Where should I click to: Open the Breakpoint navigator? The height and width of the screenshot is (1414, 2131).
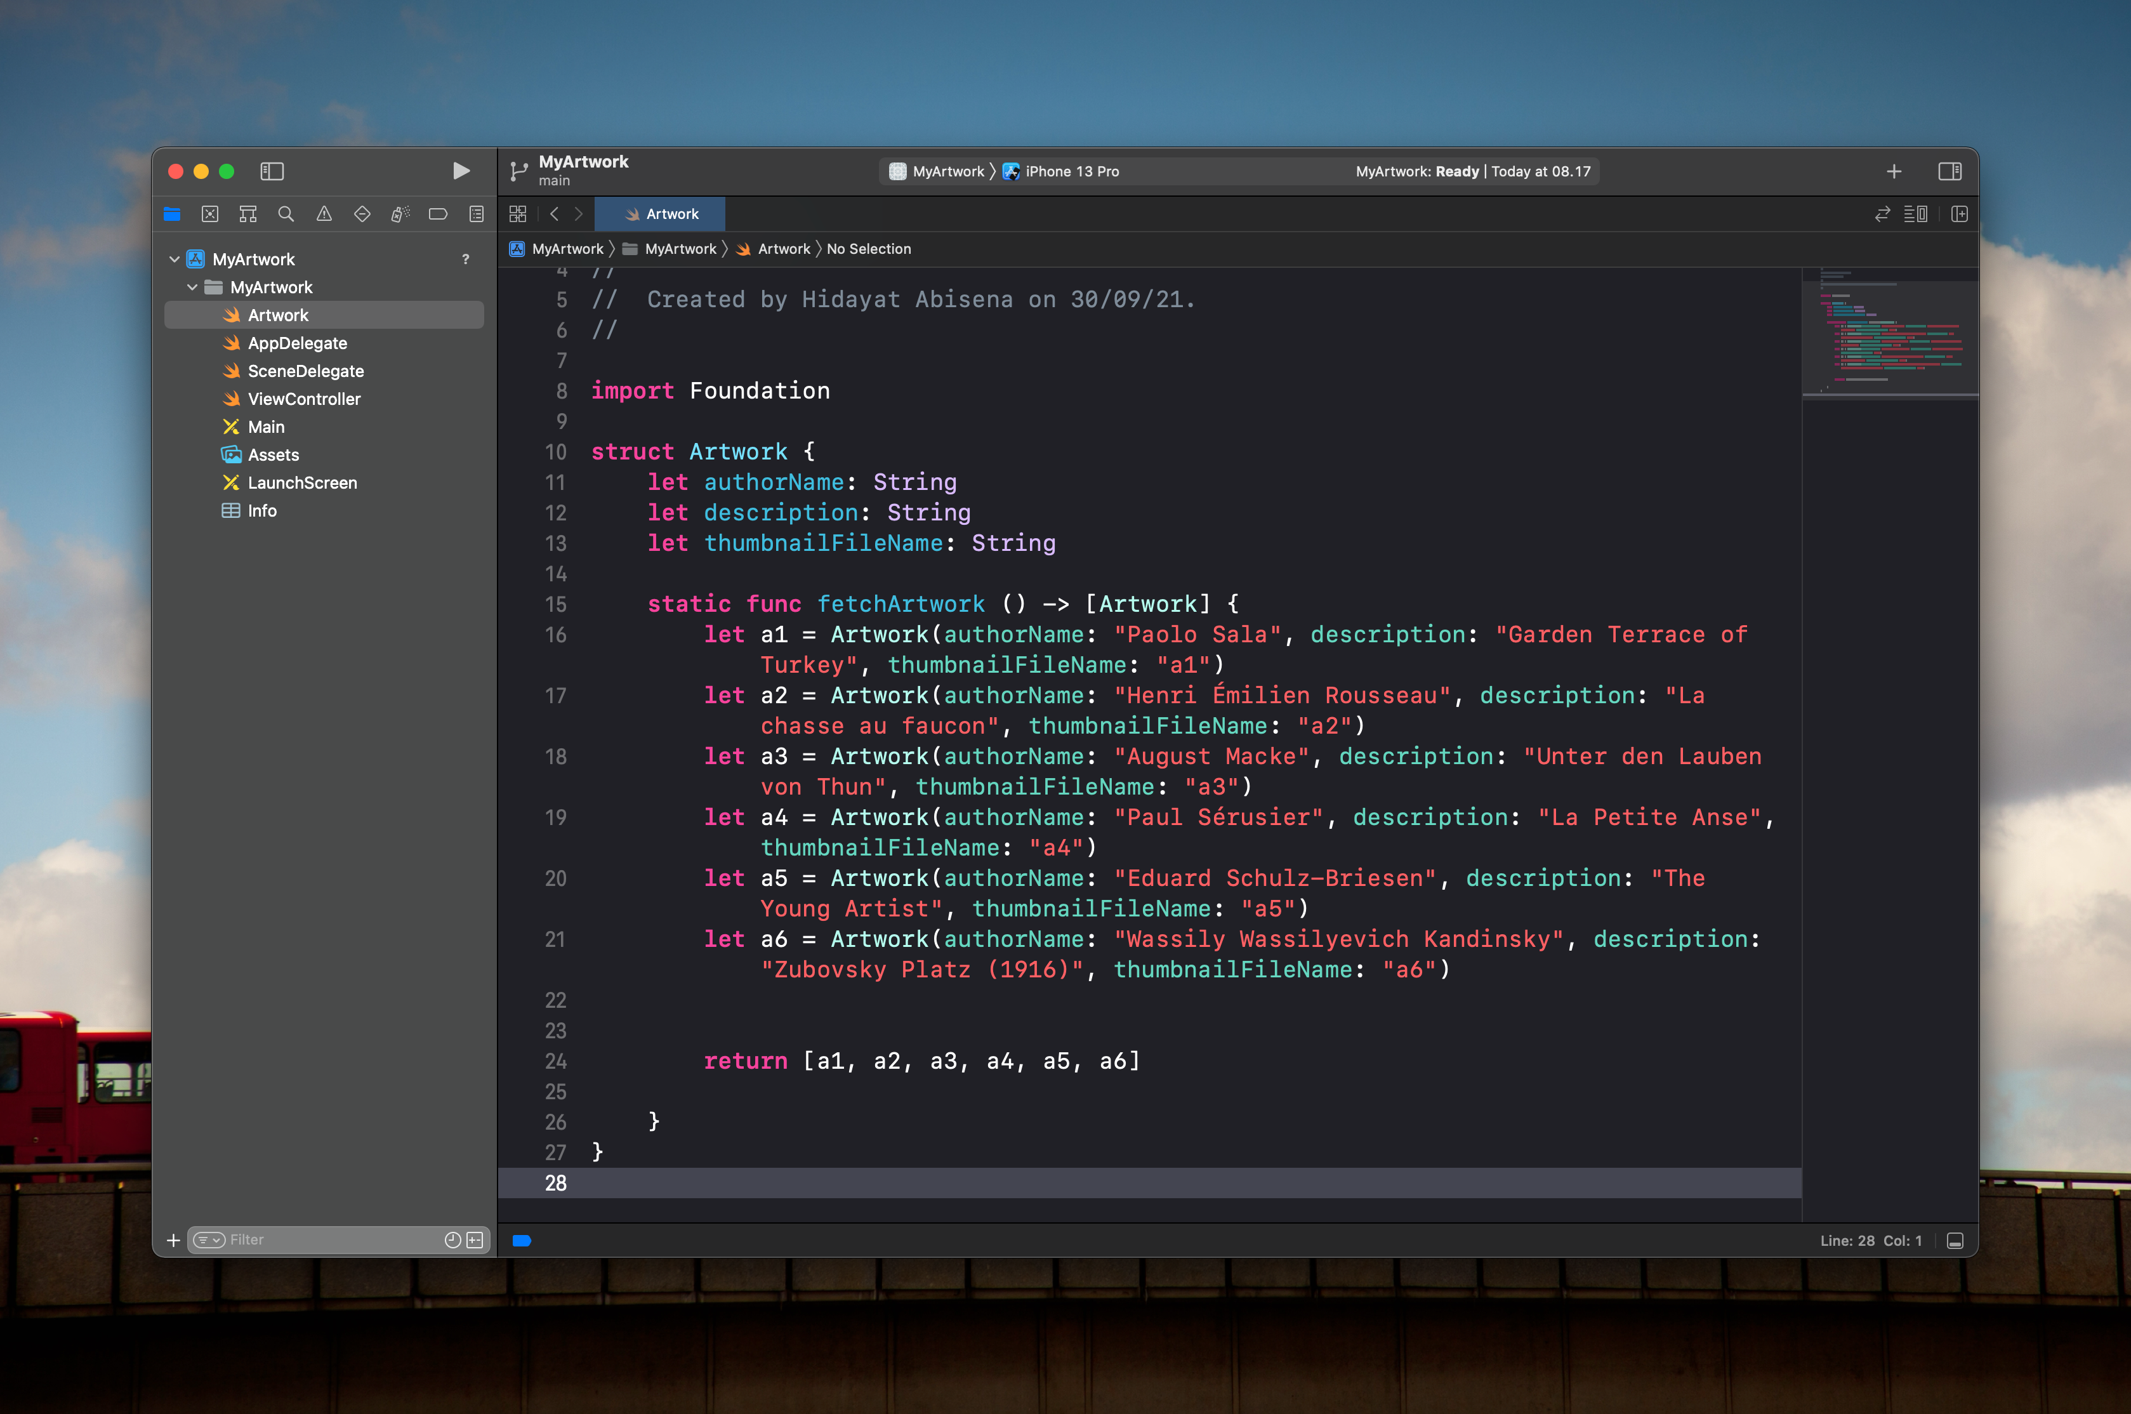pyautogui.click(x=438, y=214)
